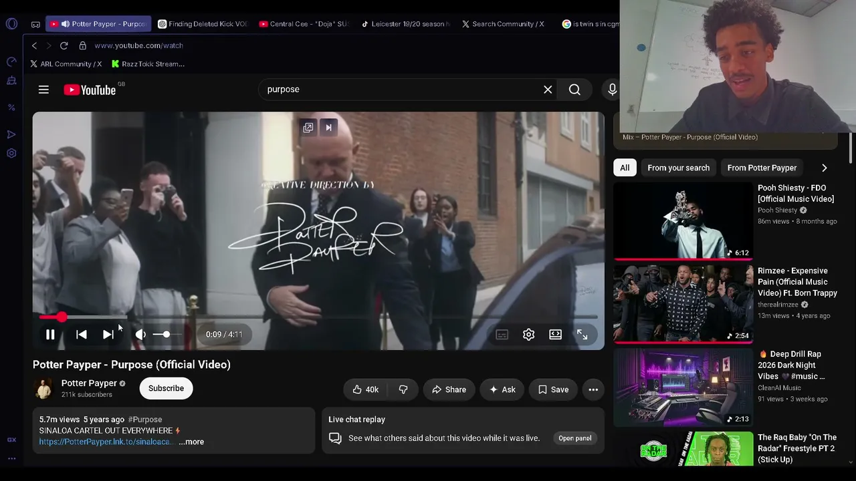This screenshot has width=856, height=481.
Task: Open Deep Drill Rap 2026 thumbnail
Action: pyautogui.click(x=683, y=387)
